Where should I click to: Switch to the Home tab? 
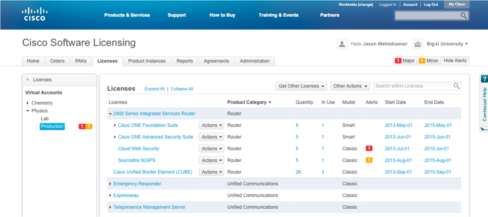[x=33, y=61]
